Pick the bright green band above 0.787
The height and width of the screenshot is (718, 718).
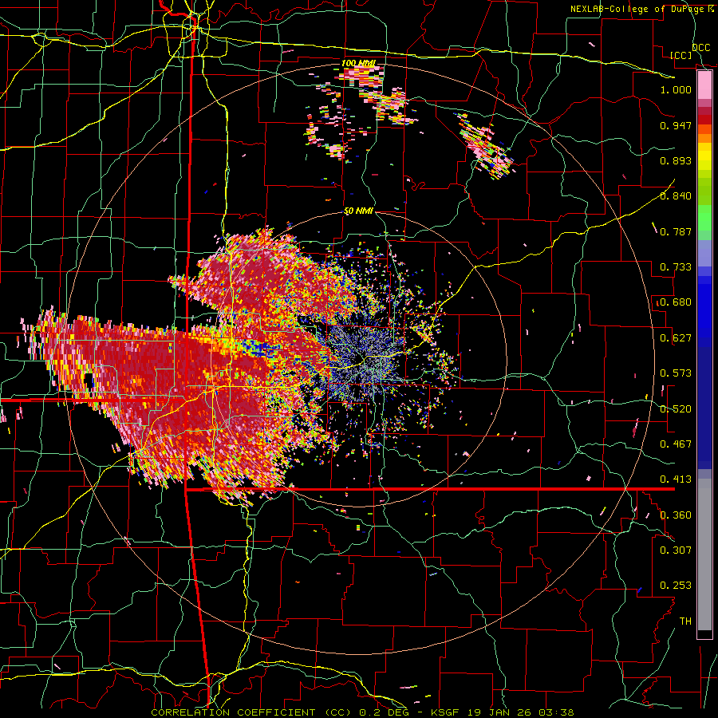point(704,218)
